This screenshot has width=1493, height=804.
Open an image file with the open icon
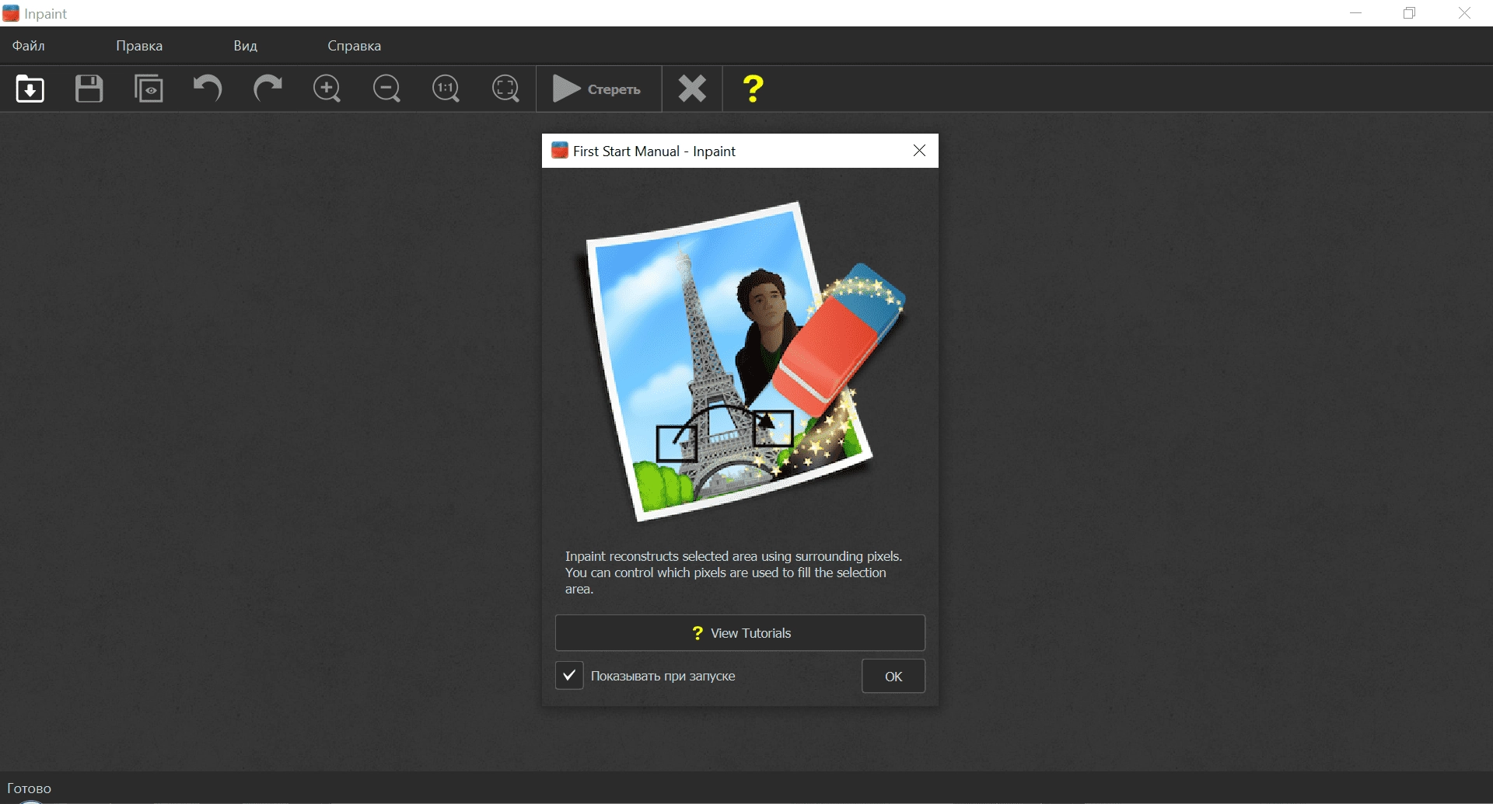click(x=30, y=89)
